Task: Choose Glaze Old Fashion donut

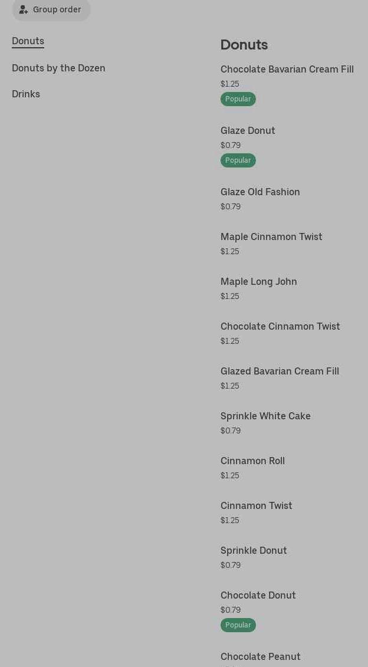Action: (x=260, y=192)
